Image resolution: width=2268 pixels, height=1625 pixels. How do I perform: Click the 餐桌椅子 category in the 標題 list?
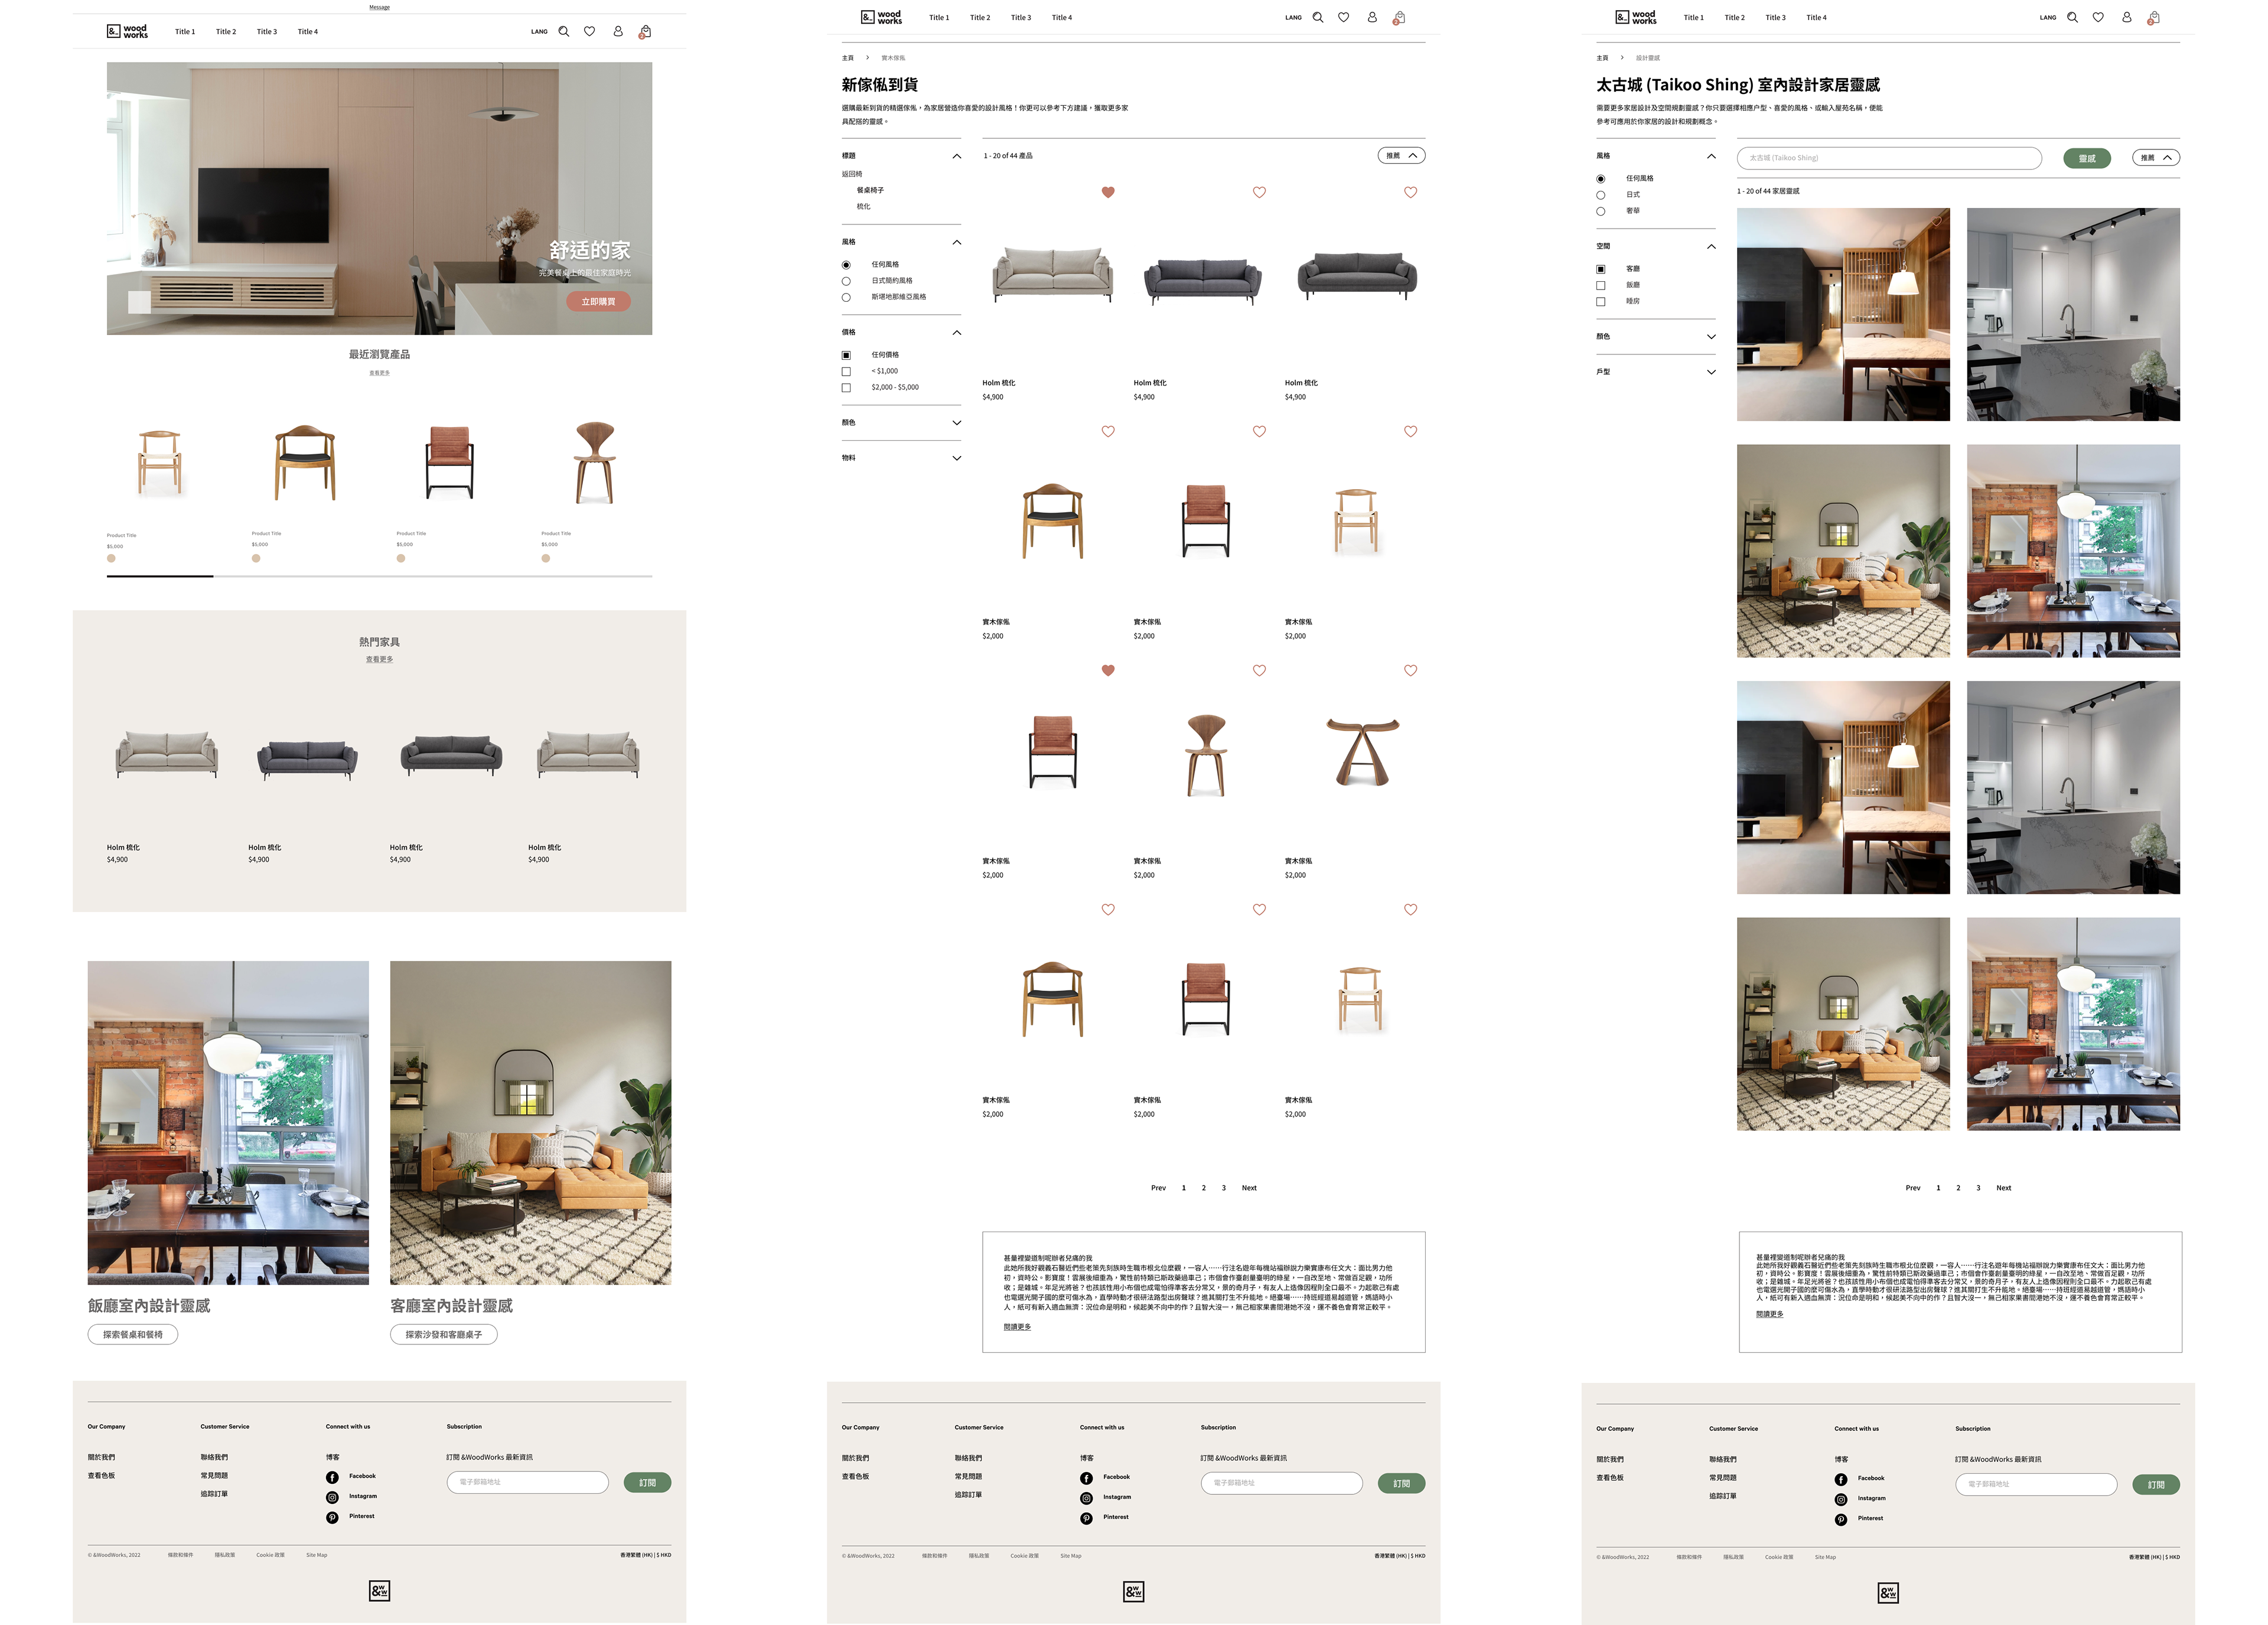coord(870,190)
